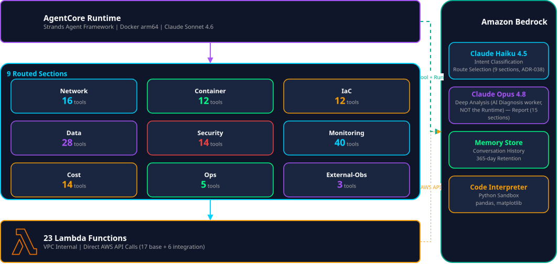Image resolution: width=558 pixels, height=264 pixels.
Task: Select the Cost 14 tools card
Action: (74, 180)
